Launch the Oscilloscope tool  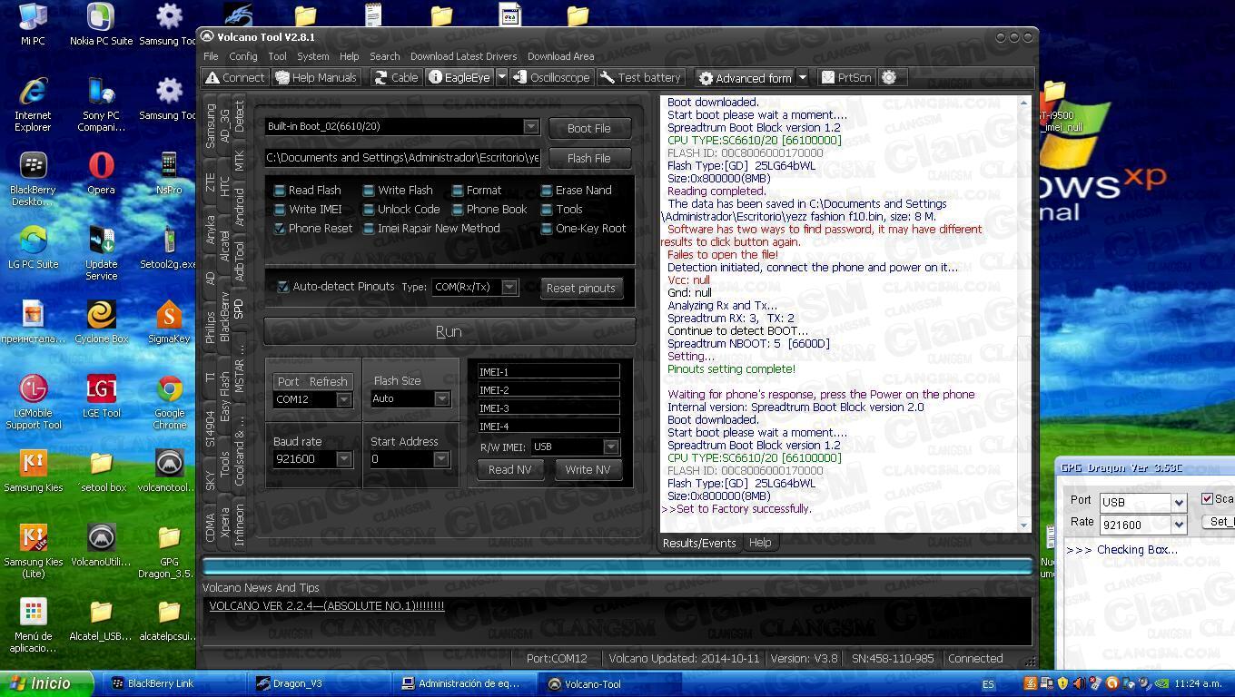pyautogui.click(x=551, y=78)
